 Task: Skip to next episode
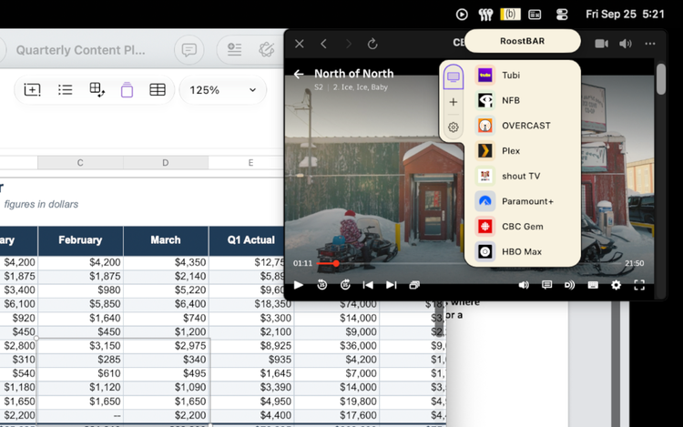point(392,285)
